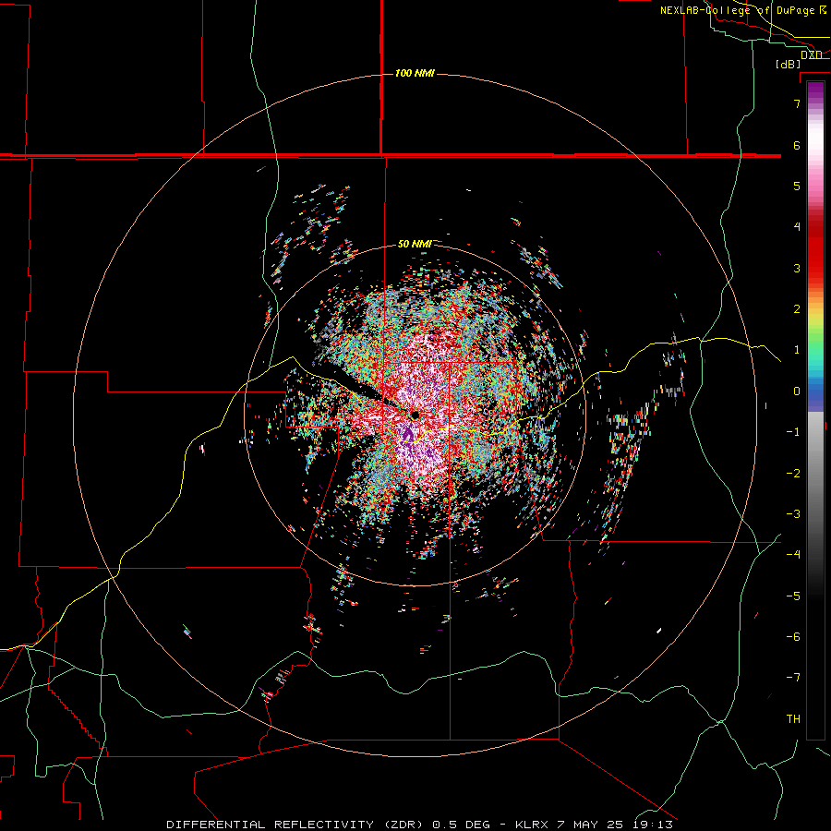Click the -7 value on the color scale
Viewport: 831px width, 831px height.
[793, 678]
